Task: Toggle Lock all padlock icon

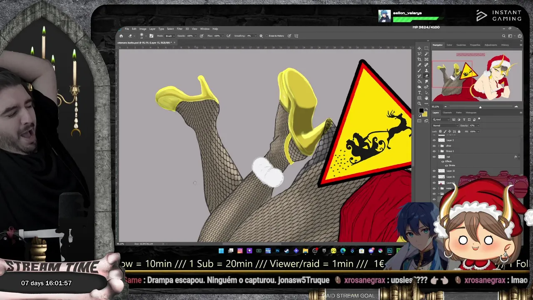Action: coord(459,132)
